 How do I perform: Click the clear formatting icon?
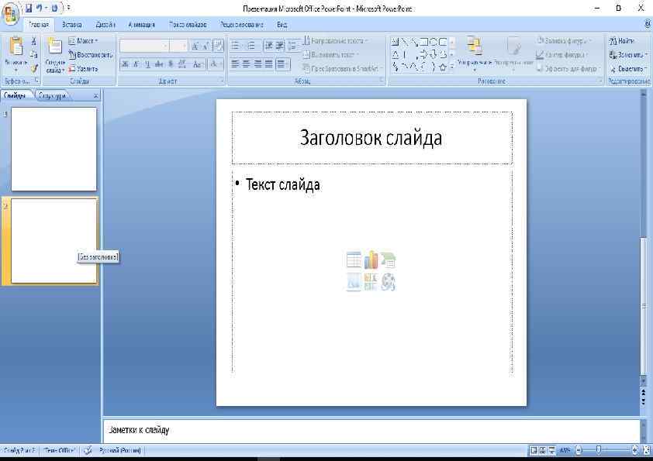point(218,46)
